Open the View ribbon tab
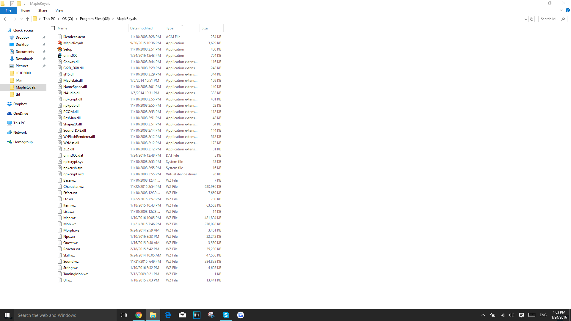 click(59, 10)
